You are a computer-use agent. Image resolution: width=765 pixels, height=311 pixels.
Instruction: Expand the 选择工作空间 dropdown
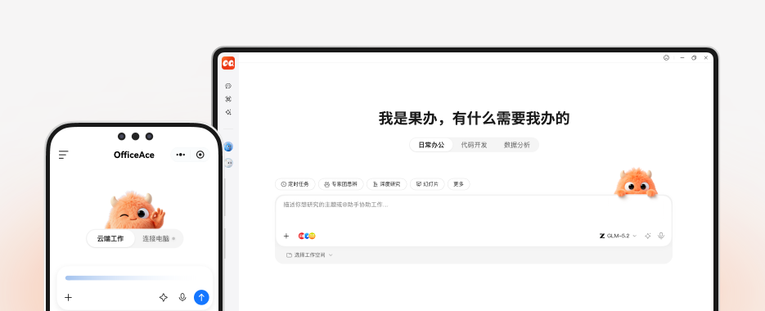(309, 255)
